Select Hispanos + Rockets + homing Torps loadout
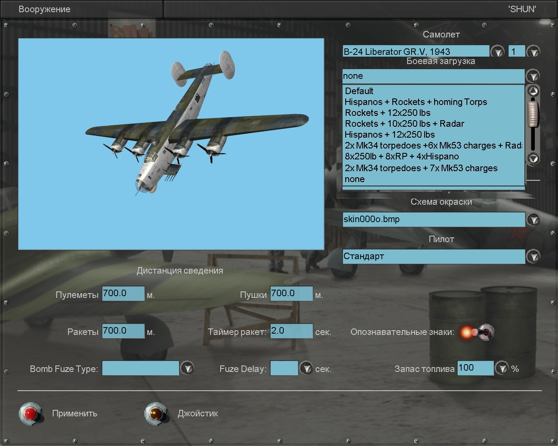The width and height of the screenshot is (558, 446). point(434,102)
